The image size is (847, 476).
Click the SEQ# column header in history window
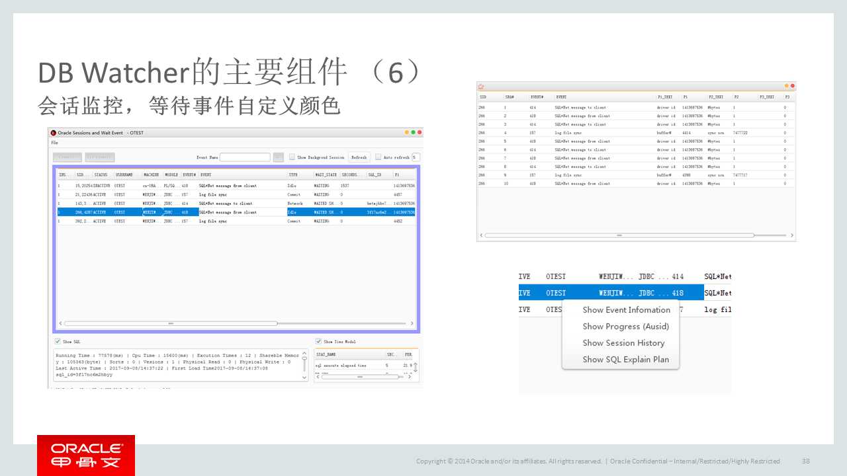pyautogui.click(x=515, y=97)
